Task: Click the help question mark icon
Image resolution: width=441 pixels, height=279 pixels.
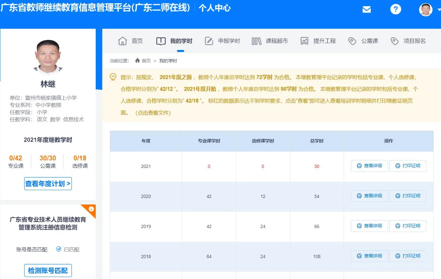Action: click(395, 9)
